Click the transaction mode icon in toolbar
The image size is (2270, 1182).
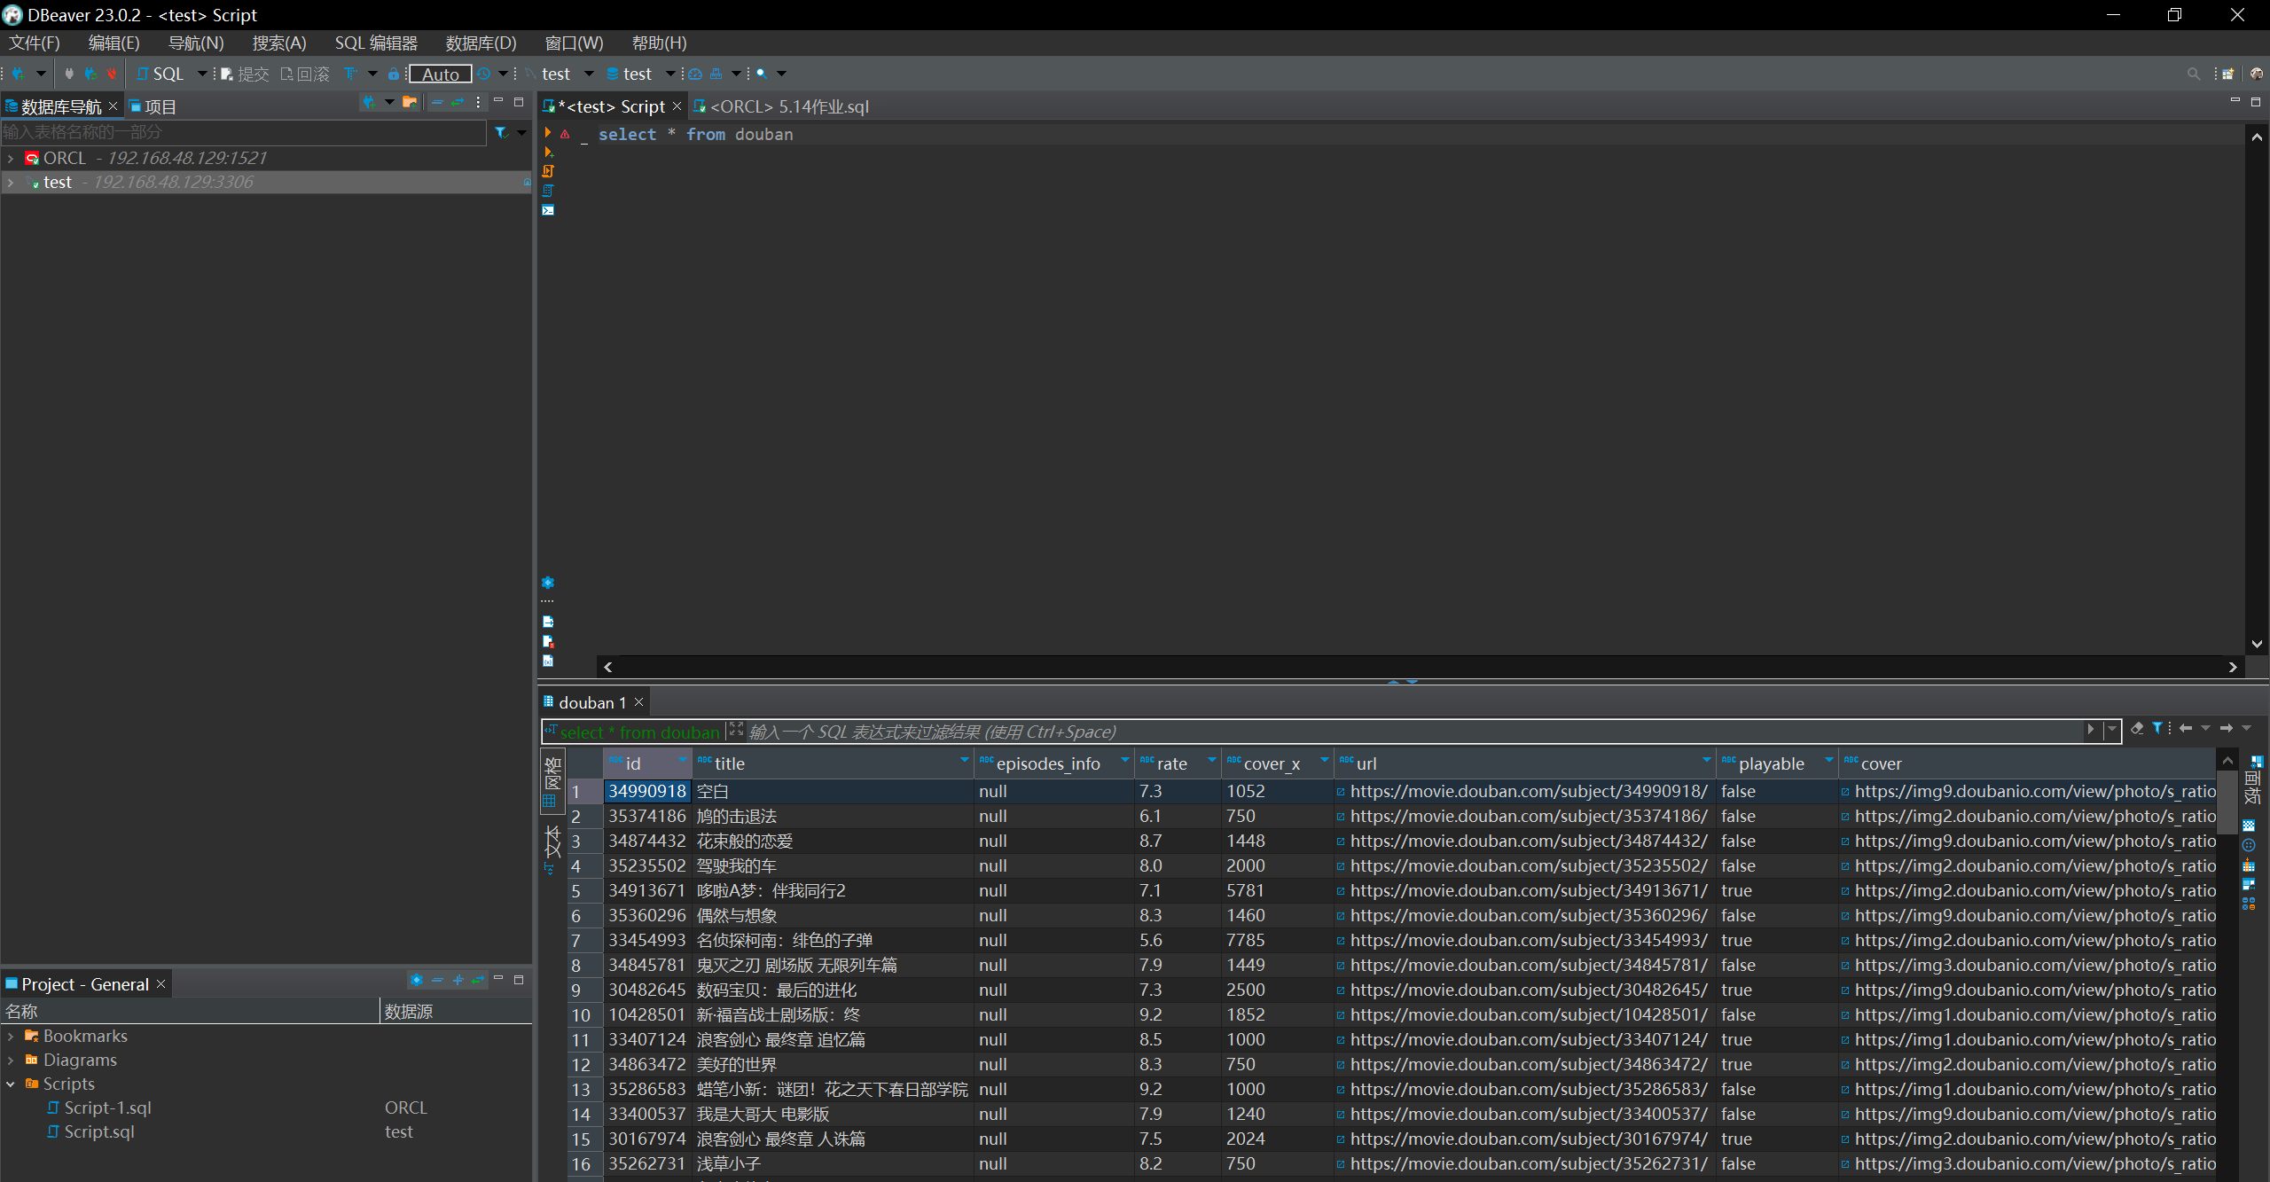(351, 74)
